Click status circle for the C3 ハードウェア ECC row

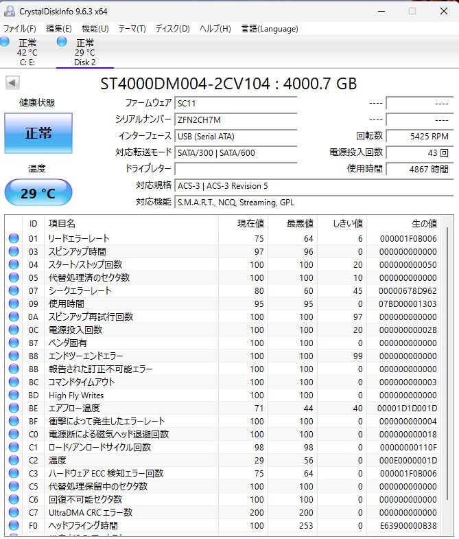[x=14, y=473]
